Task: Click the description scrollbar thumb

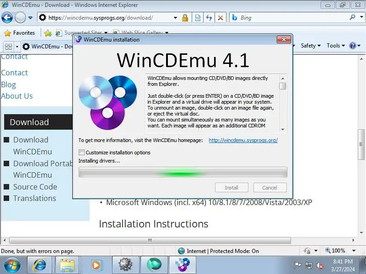Action: click(283, 86)
